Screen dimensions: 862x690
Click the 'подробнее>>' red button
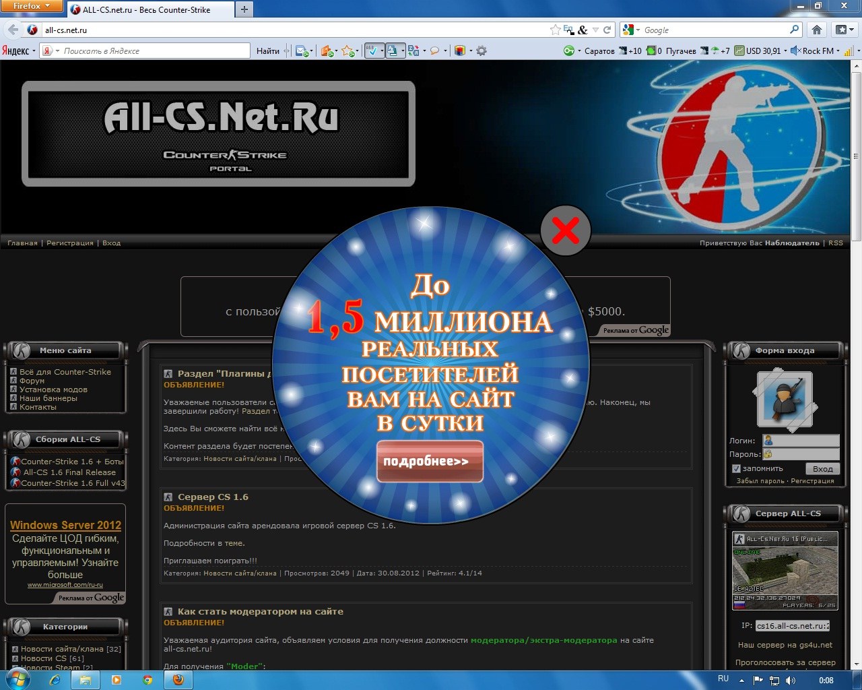[x=430, y=462]
